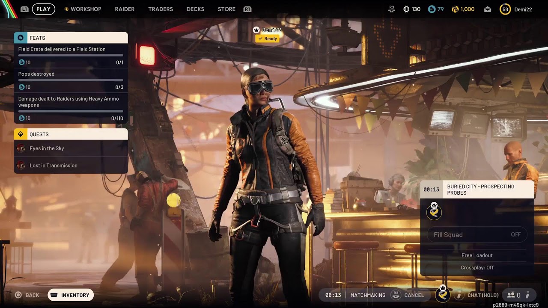Viewport: 548px width, 308px height.
Task: Click the CHAT (HOLD) button
Action: coord(483,295)
